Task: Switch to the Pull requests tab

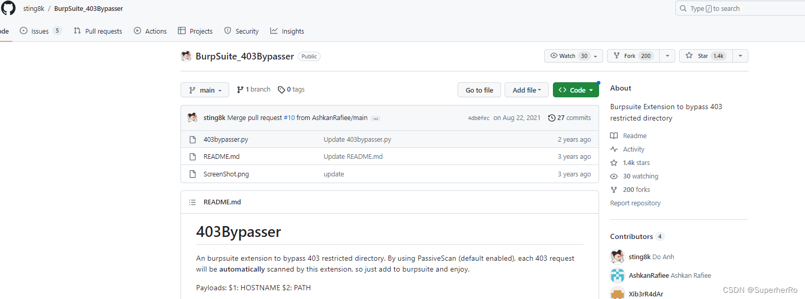Action: (x=98, y=31)
